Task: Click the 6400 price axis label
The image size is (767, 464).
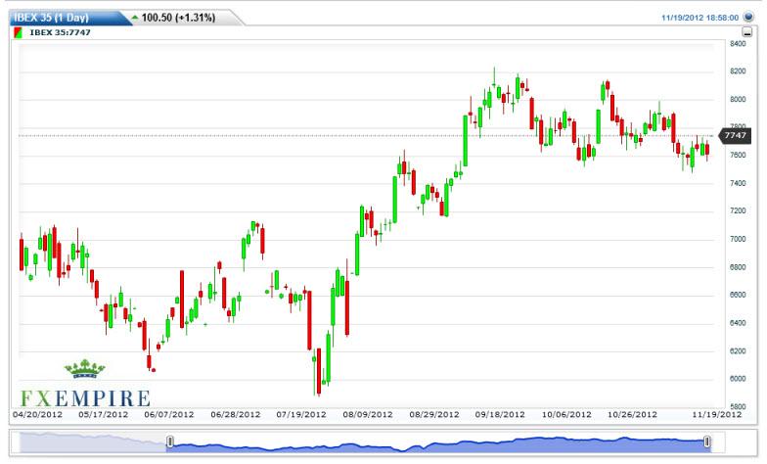Action: click(738, 323)
